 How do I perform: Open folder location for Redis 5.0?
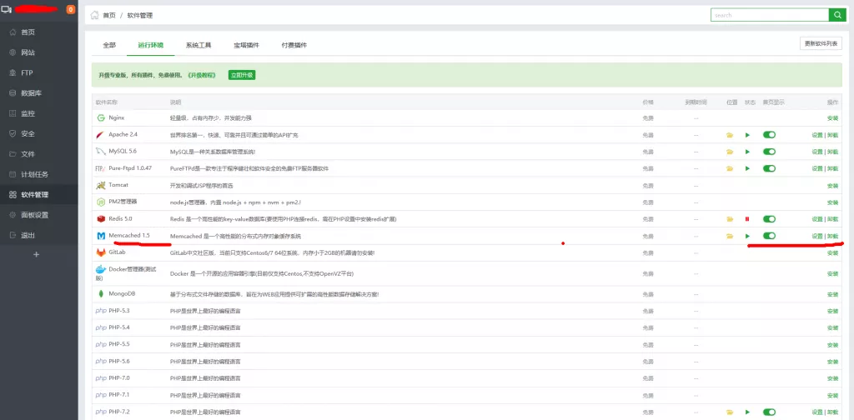click(x=730, y=219)
